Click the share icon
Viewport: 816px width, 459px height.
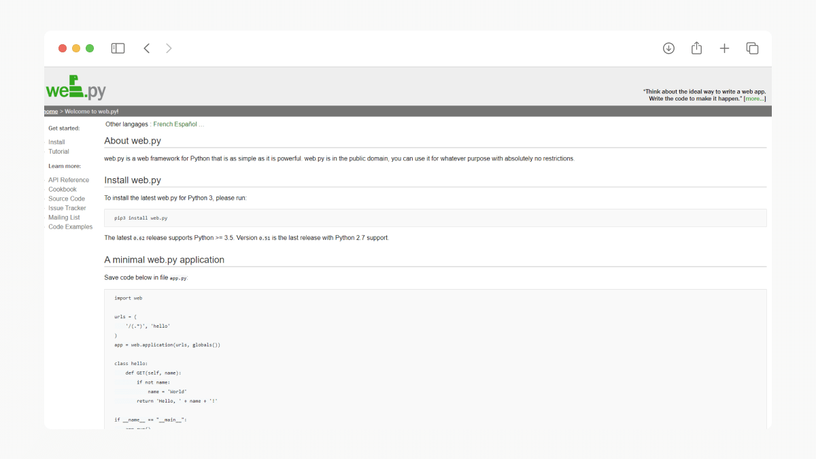pos(696,48)
